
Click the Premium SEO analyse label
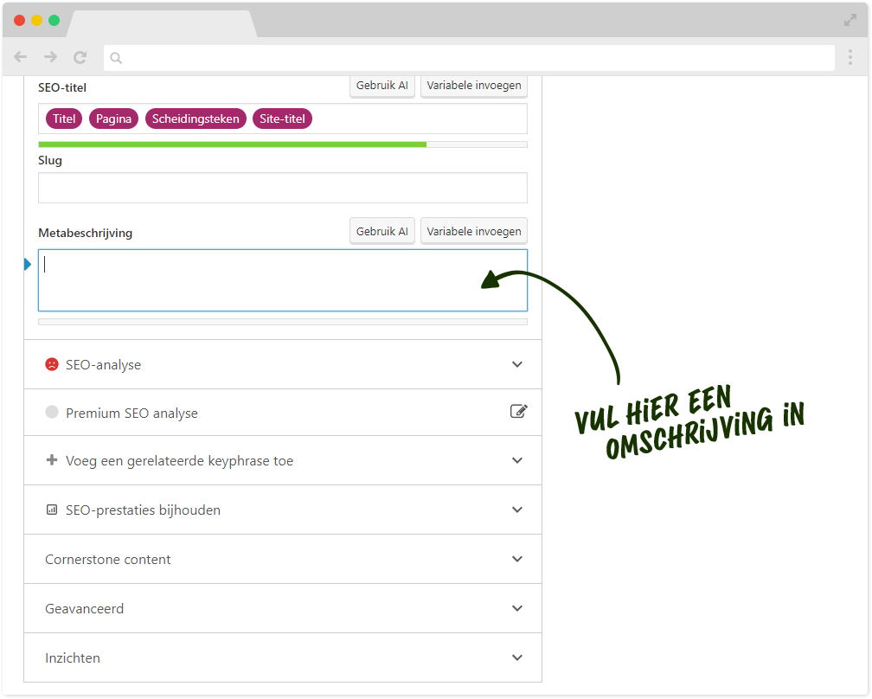(131, 414)
